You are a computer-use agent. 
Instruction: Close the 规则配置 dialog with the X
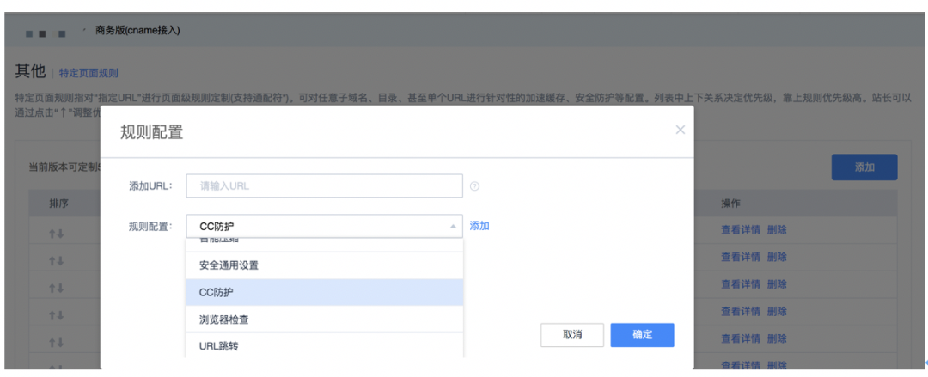[x=680, y=130]
